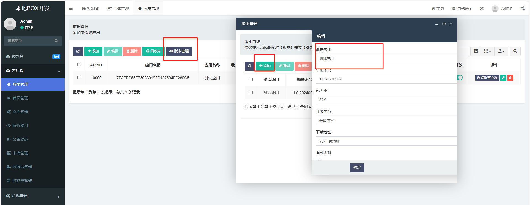Image resolution: width=530 pixels, height=205 pixels.
Task: Open 首页管理 sidebar item
Action: tap(33, 98)
